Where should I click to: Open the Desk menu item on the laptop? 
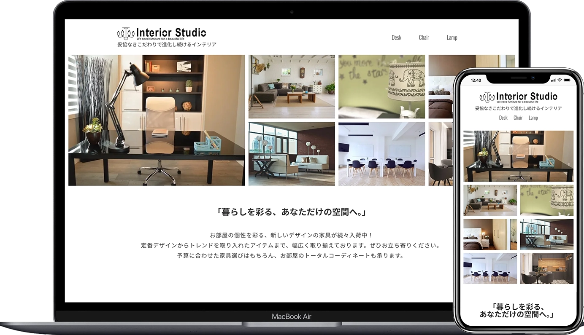396,38
